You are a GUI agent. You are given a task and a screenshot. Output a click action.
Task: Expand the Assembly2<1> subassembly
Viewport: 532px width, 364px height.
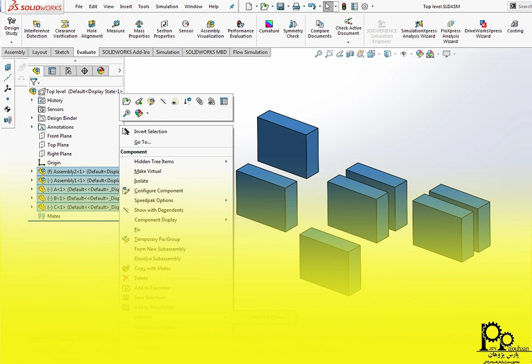(32, 171)
